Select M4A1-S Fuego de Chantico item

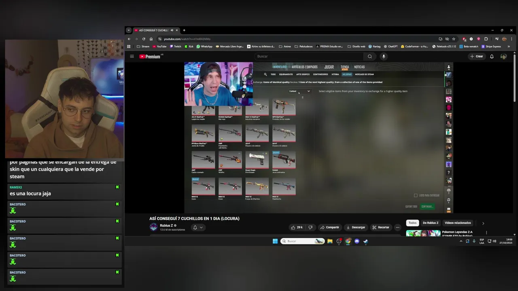pyautogui.click(x=257, y=189)
